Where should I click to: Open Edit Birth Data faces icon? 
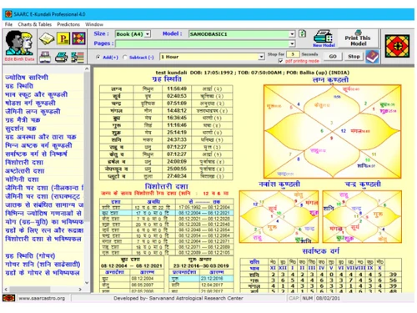(19, 43)
